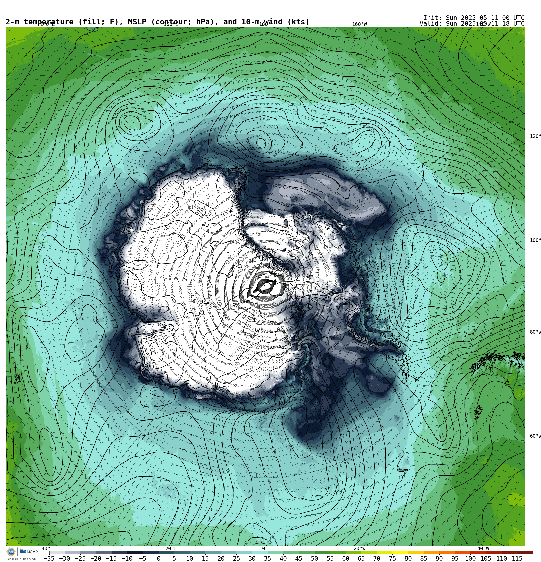Select the colorbar swatch between 60 and 65
Viewport: 541px width, 562px height.
353,552
